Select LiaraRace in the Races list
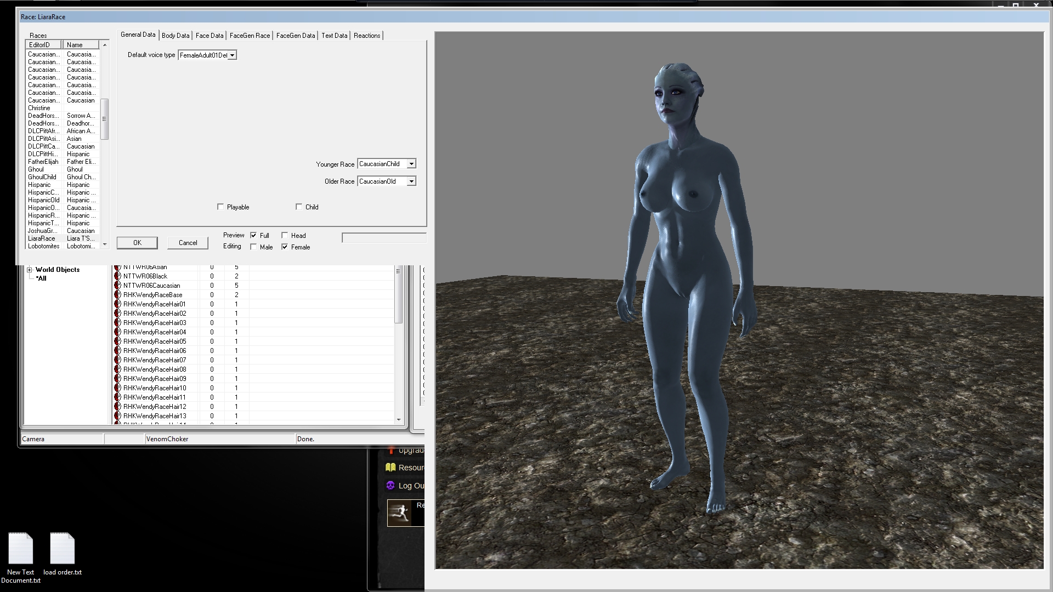The width and height of the screenshot is (1053, 592). tap(63, 238)
